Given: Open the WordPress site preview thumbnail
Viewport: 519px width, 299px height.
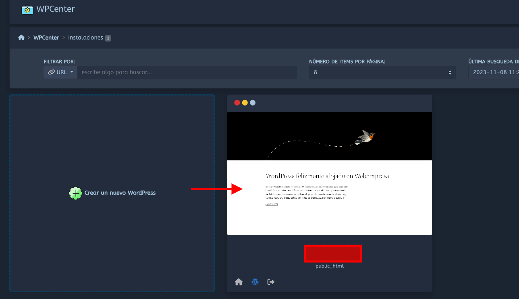Looking at the screenshot, I should click(x=330, y=173).
